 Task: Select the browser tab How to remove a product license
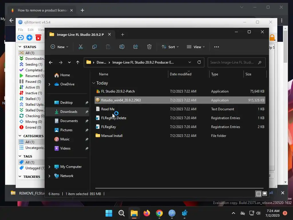[42, 10]
